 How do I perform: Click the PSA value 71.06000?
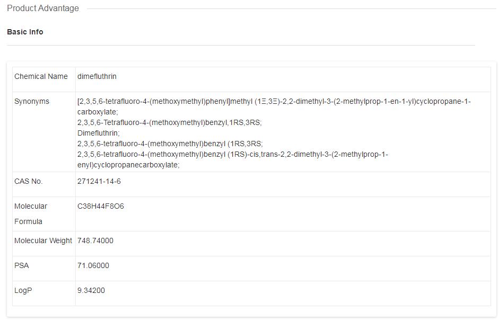(93, 265)
